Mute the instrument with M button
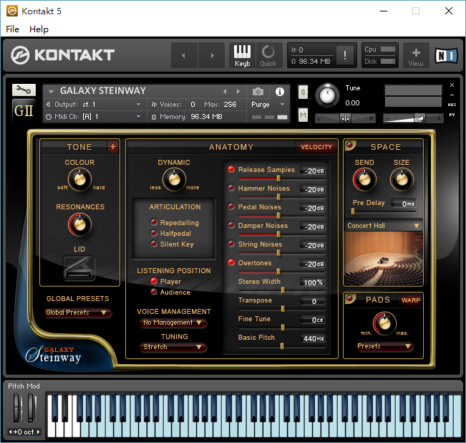Image resolution: width=466 pixels, height=443 pixels. [303, 115]
